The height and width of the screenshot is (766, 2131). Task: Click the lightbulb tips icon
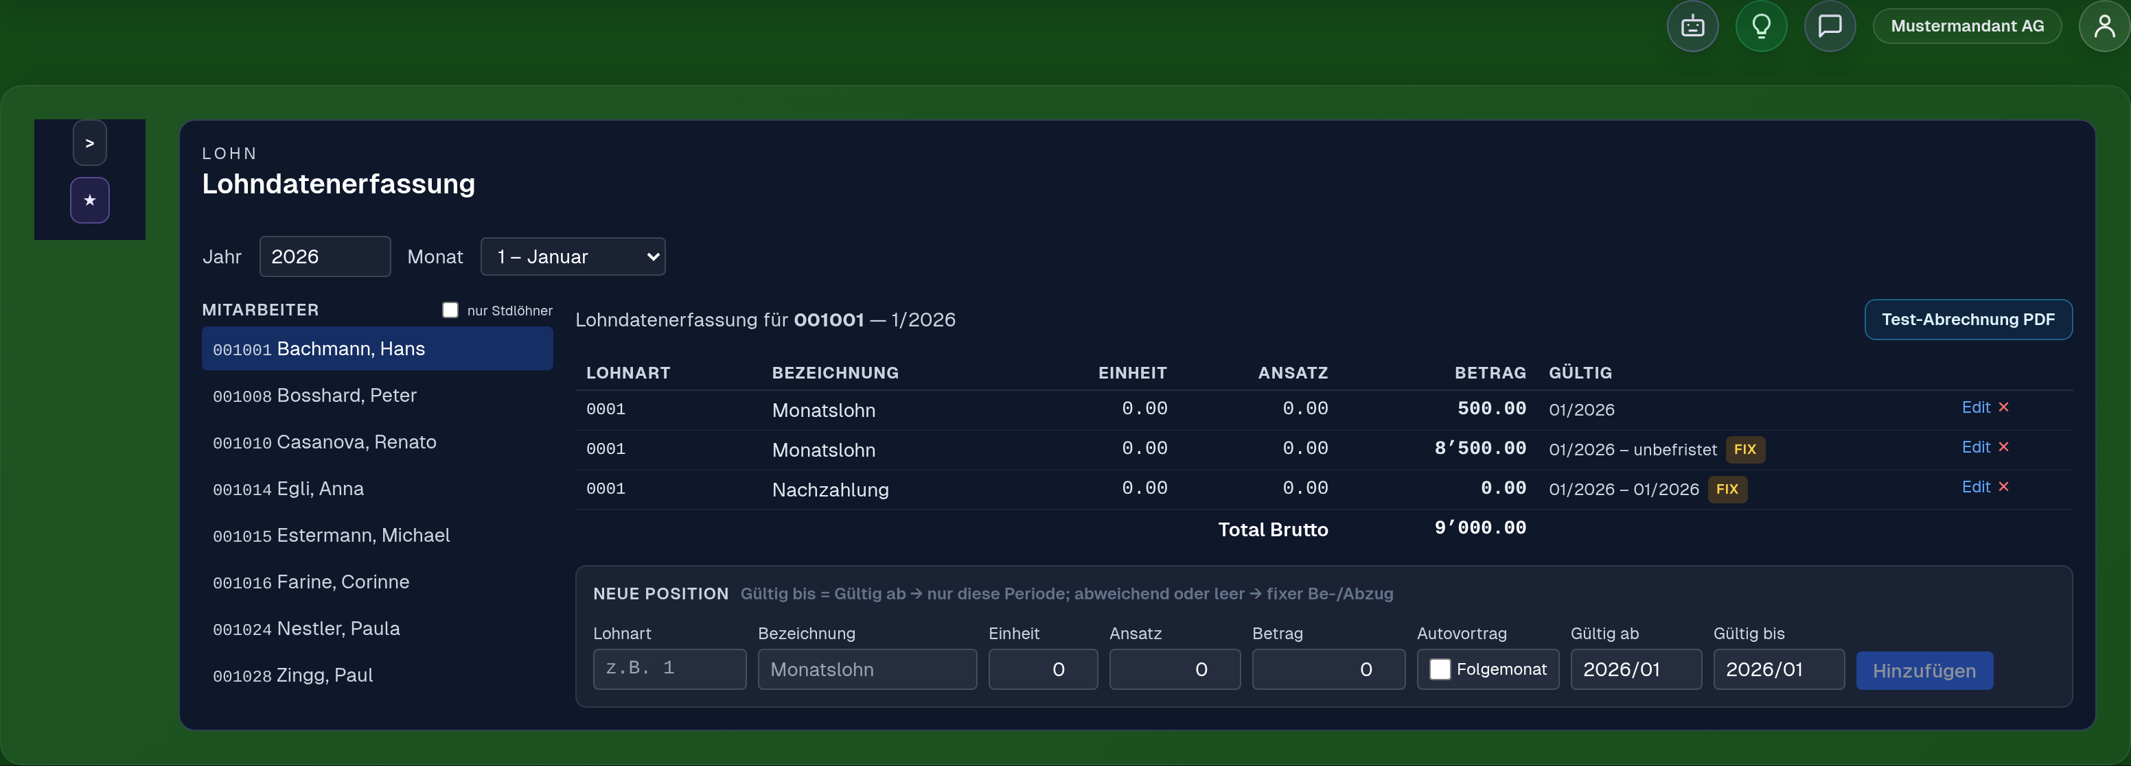click(x=1761, y=27)
